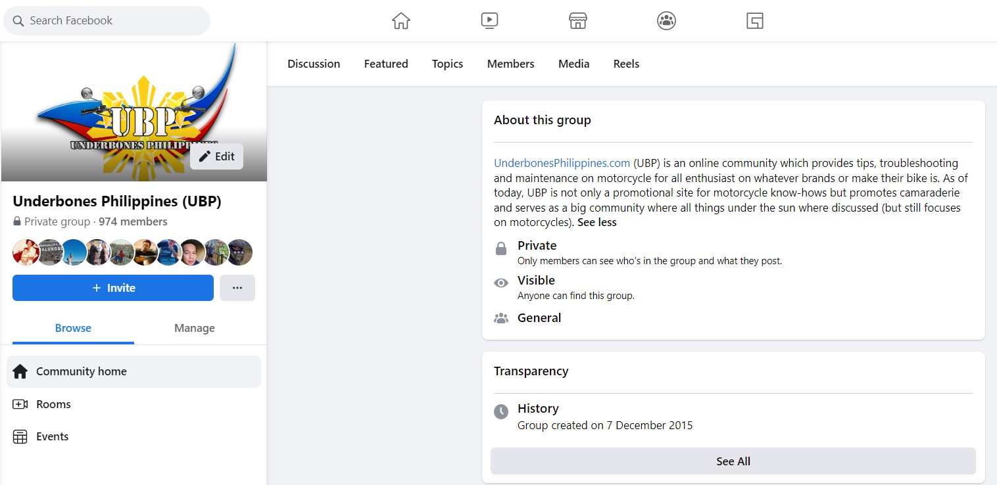
Task: Open the UnderbonesPhilippines.com link
Action: pyautogui.click(x=562, y=163)
